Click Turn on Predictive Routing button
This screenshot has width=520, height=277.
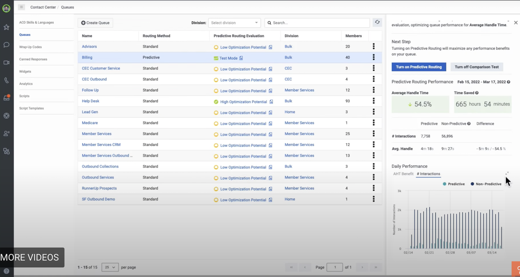coord(419,67)
